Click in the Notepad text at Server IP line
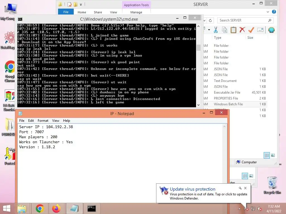This screenshot has width=286, height=214. [x=46, y=127]
